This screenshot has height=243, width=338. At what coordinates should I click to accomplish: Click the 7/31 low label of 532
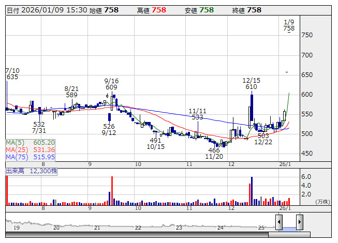pos(39,128)
